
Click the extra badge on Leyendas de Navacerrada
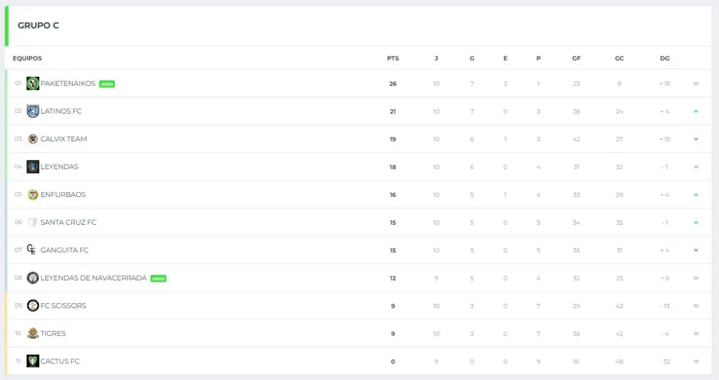pyautogui.click(x=158, y=278)
